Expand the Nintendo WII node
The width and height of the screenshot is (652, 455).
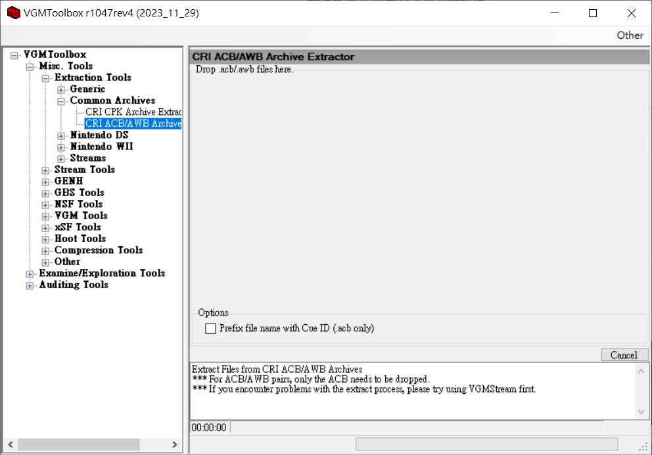61,147
